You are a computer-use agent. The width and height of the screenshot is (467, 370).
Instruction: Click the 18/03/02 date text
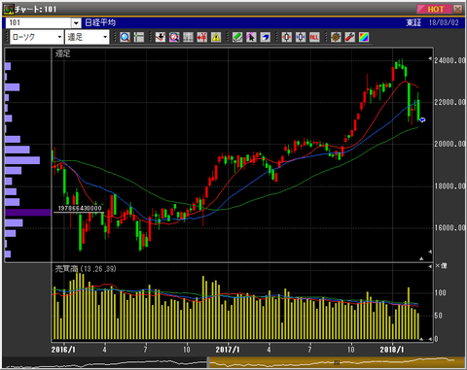(x=444, y=22)
